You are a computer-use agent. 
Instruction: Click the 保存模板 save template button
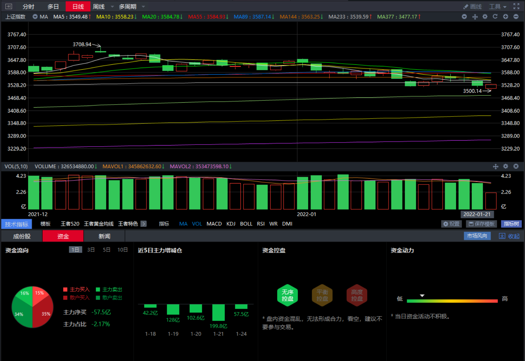[x=481, y=224]
